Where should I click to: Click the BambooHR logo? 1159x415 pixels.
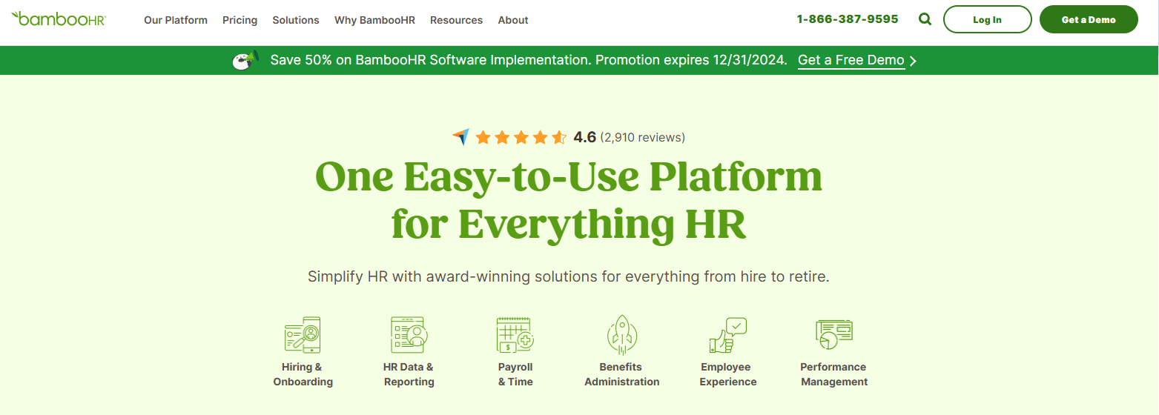point(59,19)
